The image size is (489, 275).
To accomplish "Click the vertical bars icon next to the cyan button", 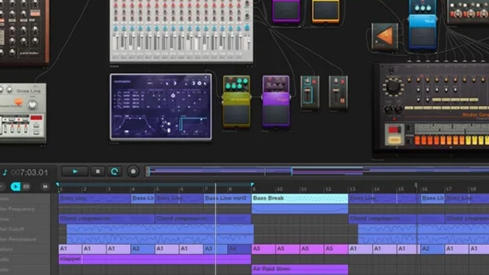I will (x=26, y=186).
